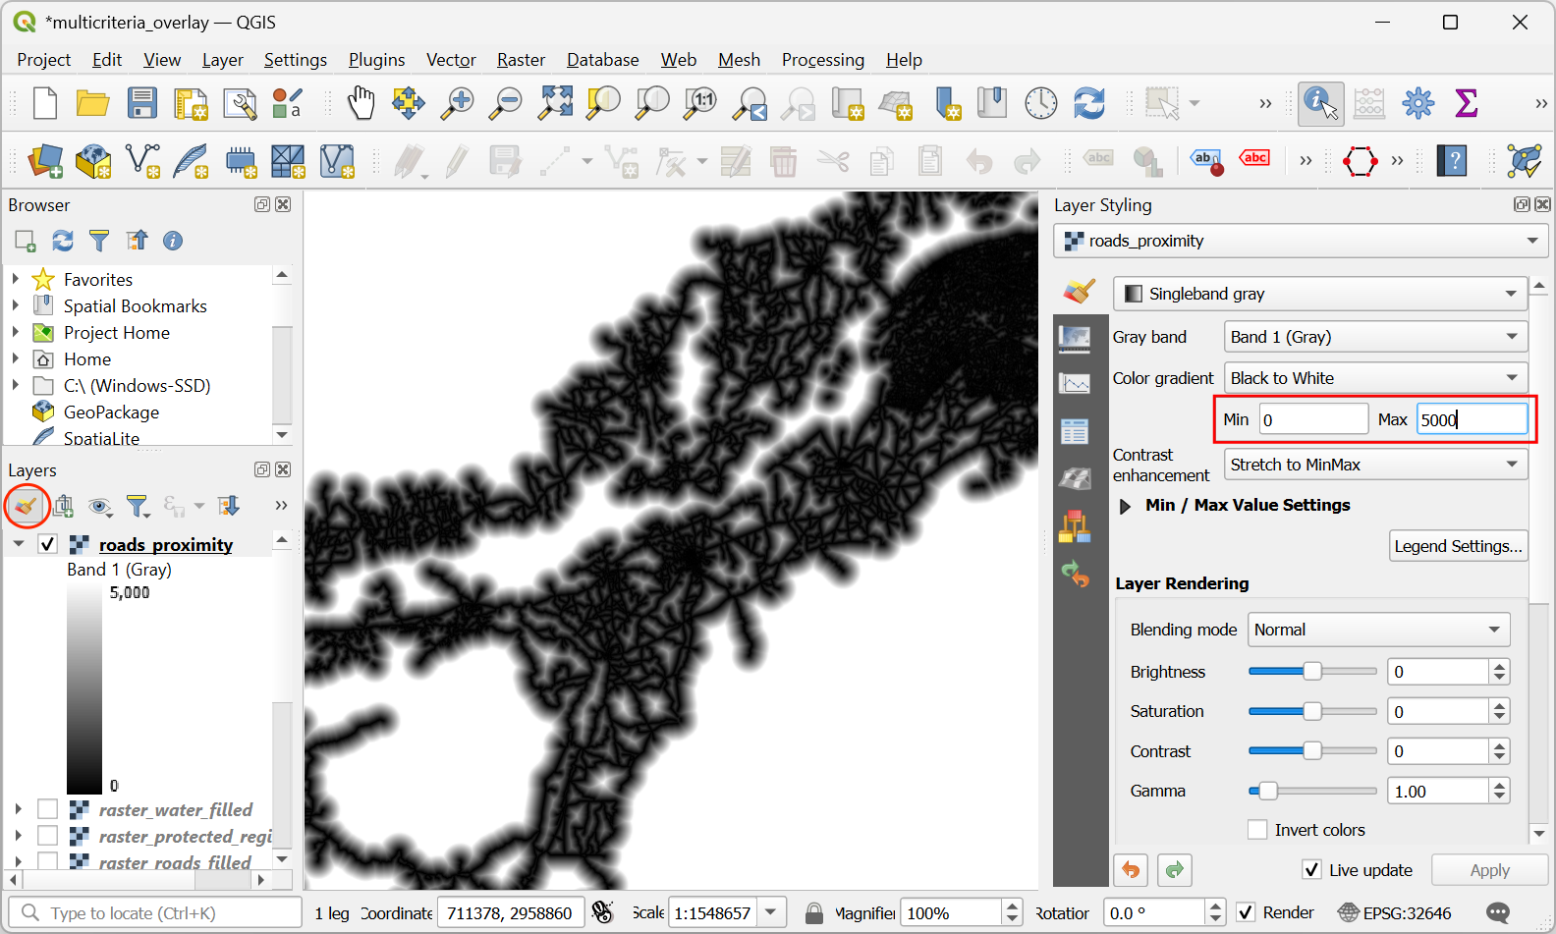Open the Histogram tab in Layer Styling
This screenshot has width=1556, height=934.
click(1075, 383)
